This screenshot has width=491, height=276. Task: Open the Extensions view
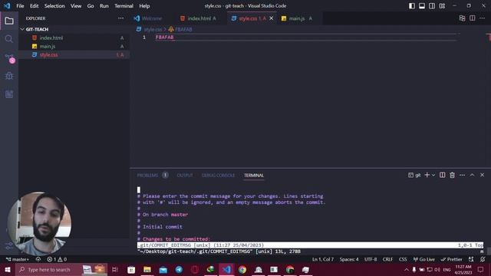[x=9, y=94]
